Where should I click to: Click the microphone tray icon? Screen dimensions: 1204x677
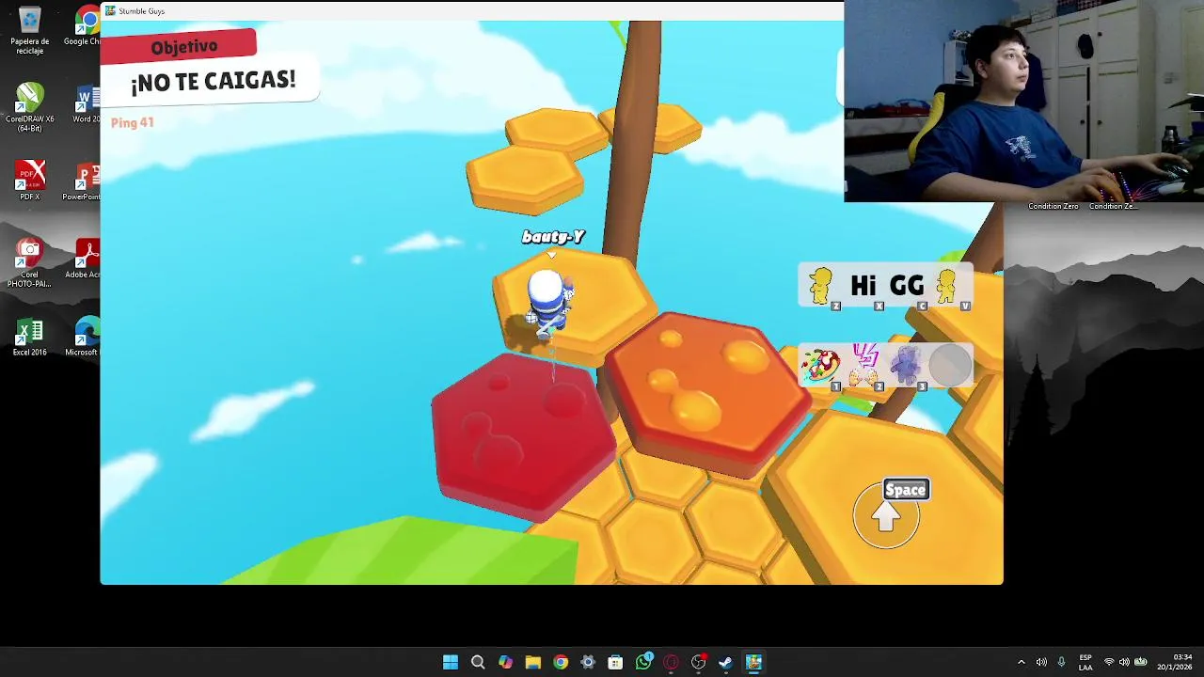tap(1061, 662)
